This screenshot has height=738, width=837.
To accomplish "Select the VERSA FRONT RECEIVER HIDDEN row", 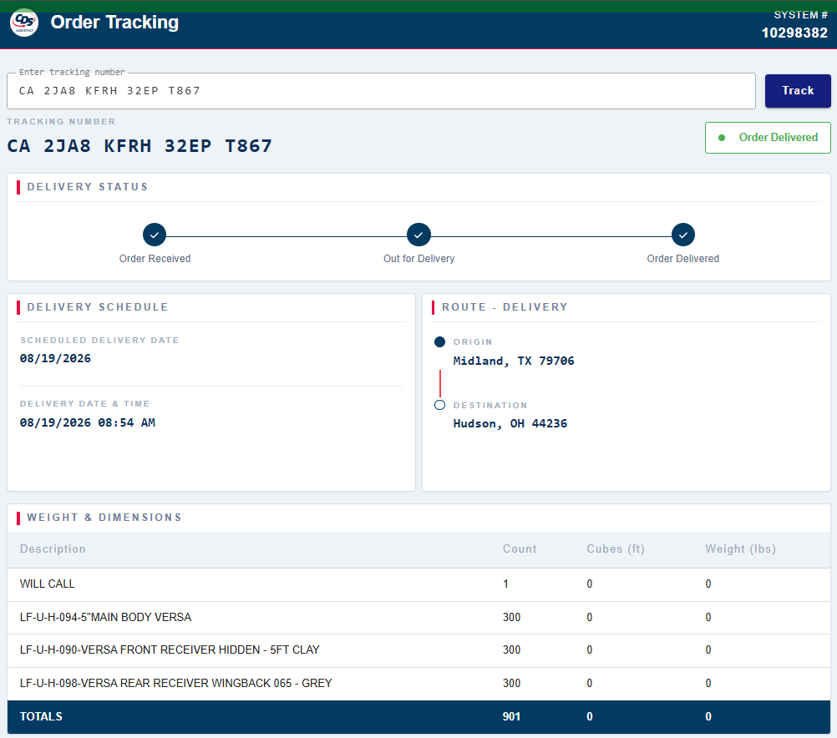I will click(418, 650).
